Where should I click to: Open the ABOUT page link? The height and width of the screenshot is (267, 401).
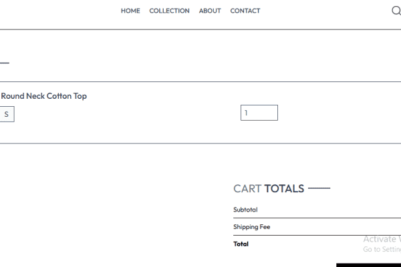coord(210,11)
